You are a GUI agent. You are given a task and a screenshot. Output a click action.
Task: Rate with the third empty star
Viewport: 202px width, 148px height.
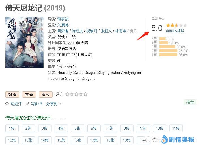[x=76, y=94]
